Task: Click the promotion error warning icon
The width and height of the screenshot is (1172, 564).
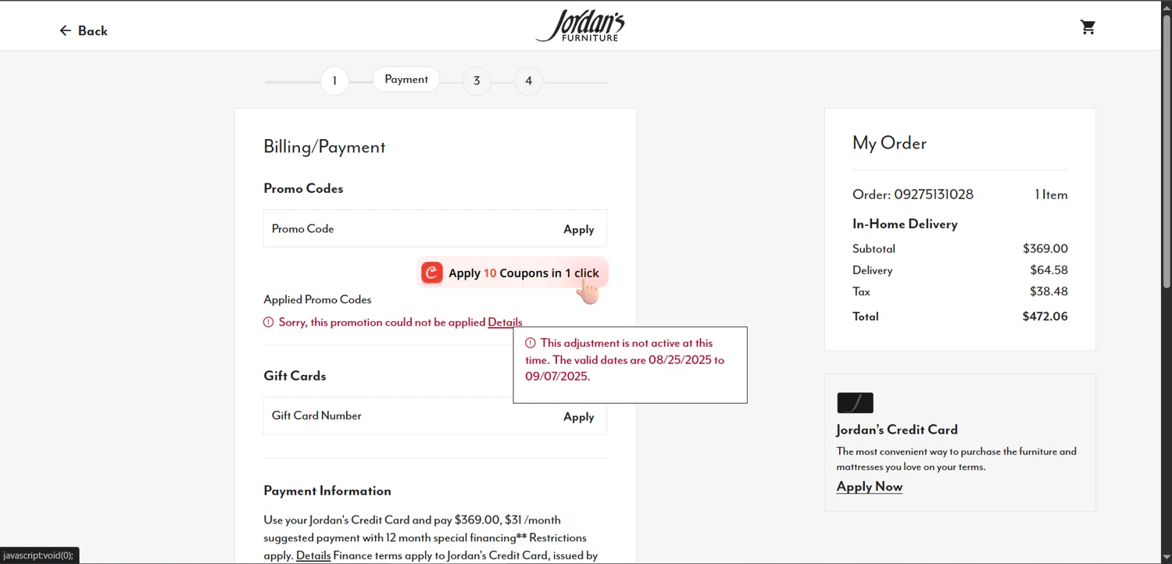Action: (269, 322)
